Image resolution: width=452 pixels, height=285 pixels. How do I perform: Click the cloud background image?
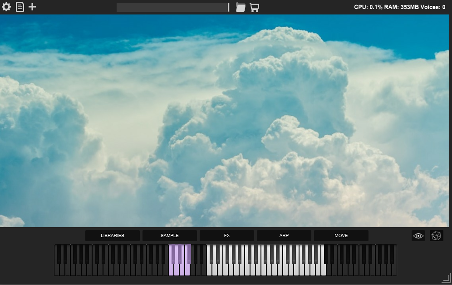pyautogui.click(x=225, y=121)
